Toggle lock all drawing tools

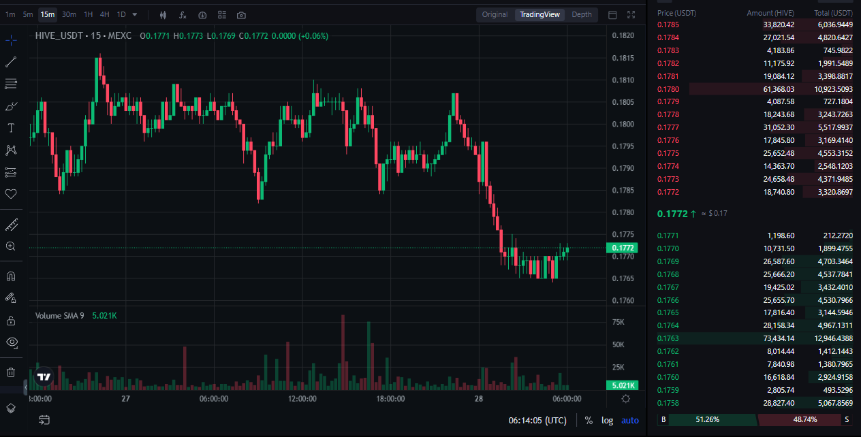click(11, 320)
